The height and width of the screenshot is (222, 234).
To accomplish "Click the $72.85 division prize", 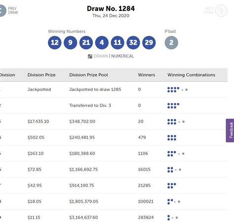I will coord(35,170).
